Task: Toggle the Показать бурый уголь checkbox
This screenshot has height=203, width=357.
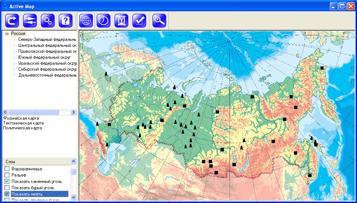Action: click(x=7, y=188)
